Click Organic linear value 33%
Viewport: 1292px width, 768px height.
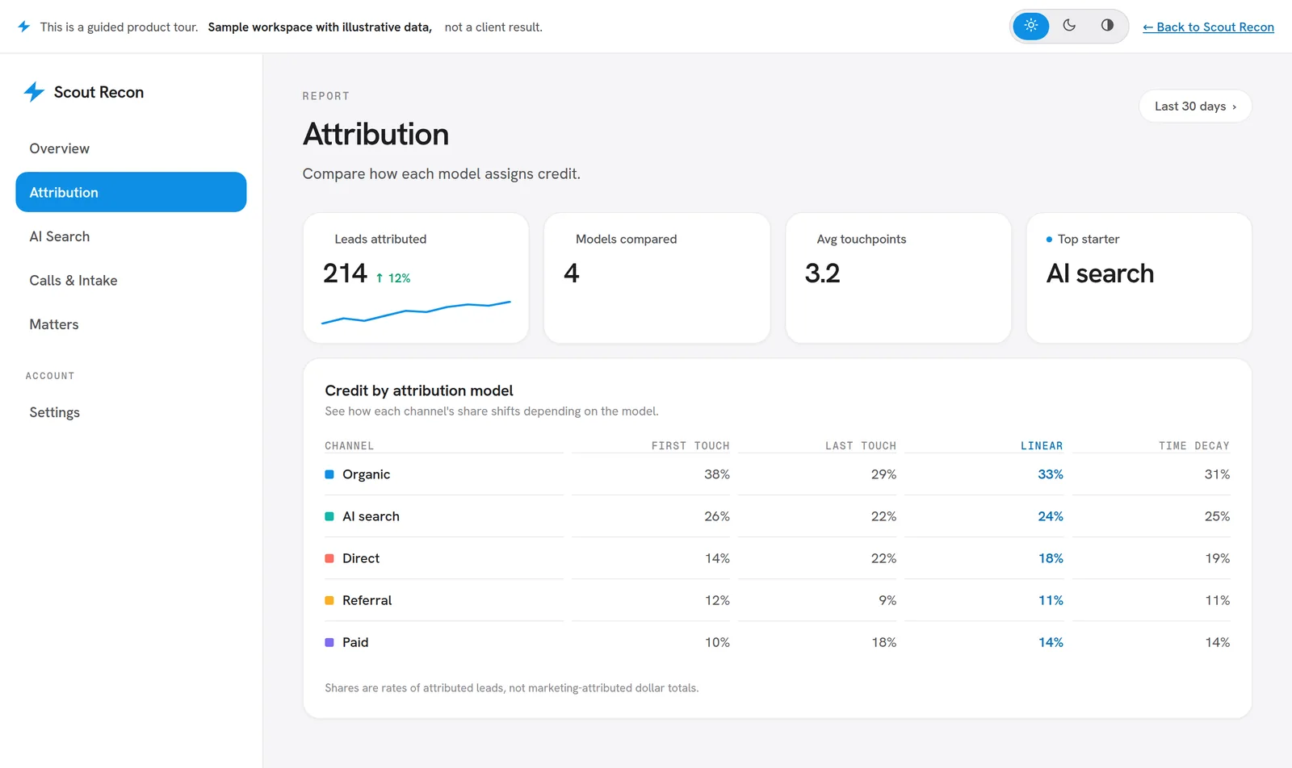[x=1051, y=474]
